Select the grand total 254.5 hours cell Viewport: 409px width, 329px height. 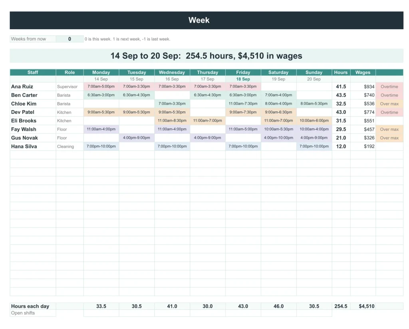coord(341,306)
